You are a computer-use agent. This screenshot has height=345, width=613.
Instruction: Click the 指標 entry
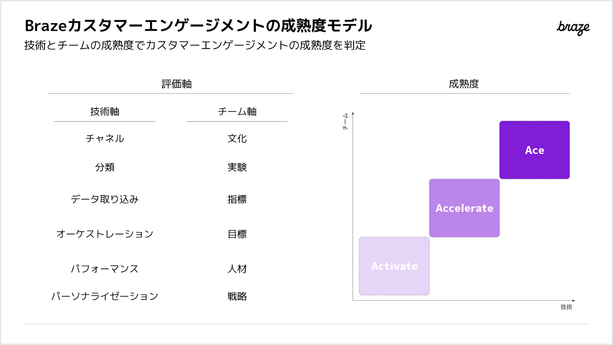tap(237, 199)
